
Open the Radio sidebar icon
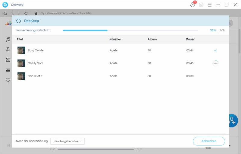8,60
